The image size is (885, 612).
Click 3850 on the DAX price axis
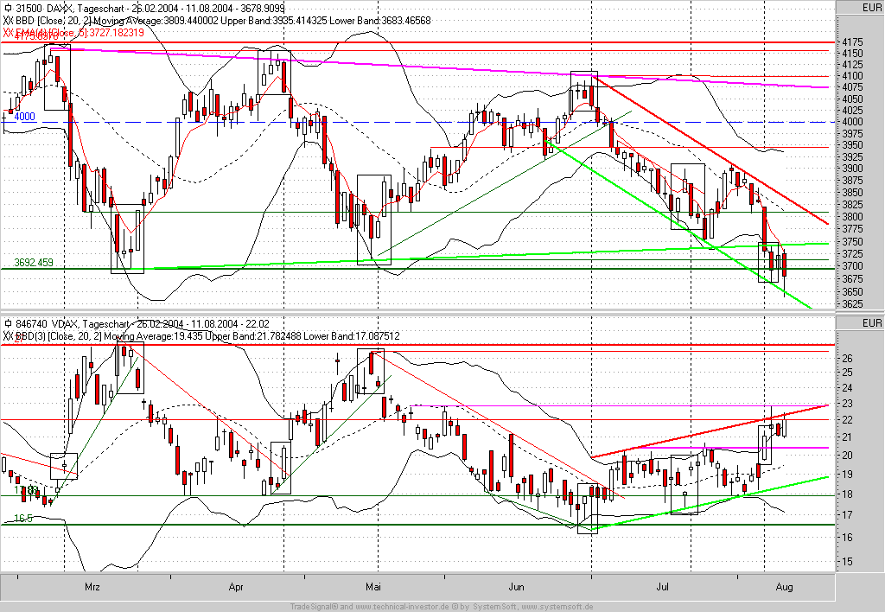point(852,193)
